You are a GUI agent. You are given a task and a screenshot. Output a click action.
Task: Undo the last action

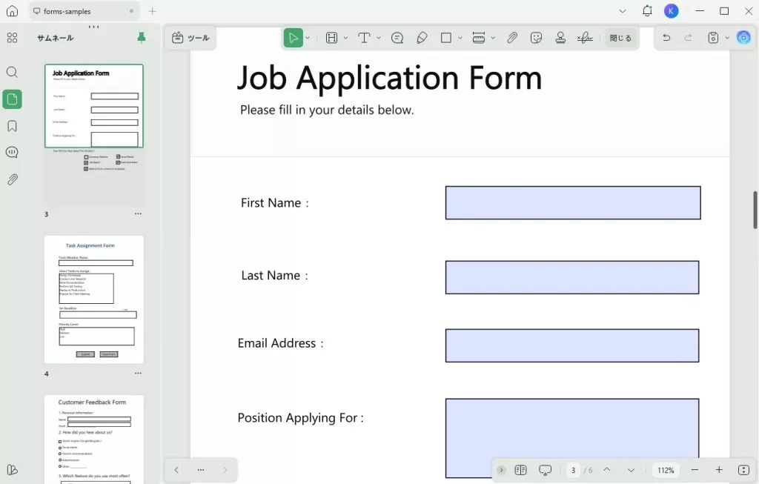tap(666, 37)
